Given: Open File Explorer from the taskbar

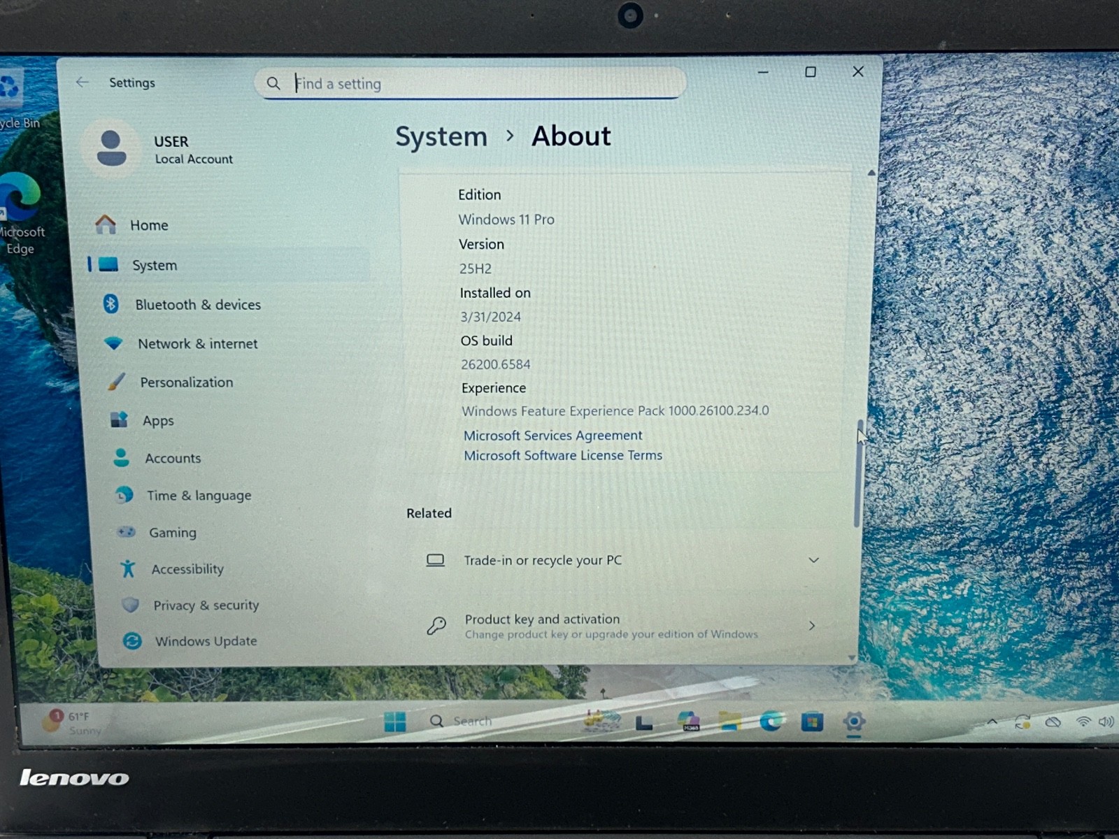Looking at the screenshot, I should (729, 722).
